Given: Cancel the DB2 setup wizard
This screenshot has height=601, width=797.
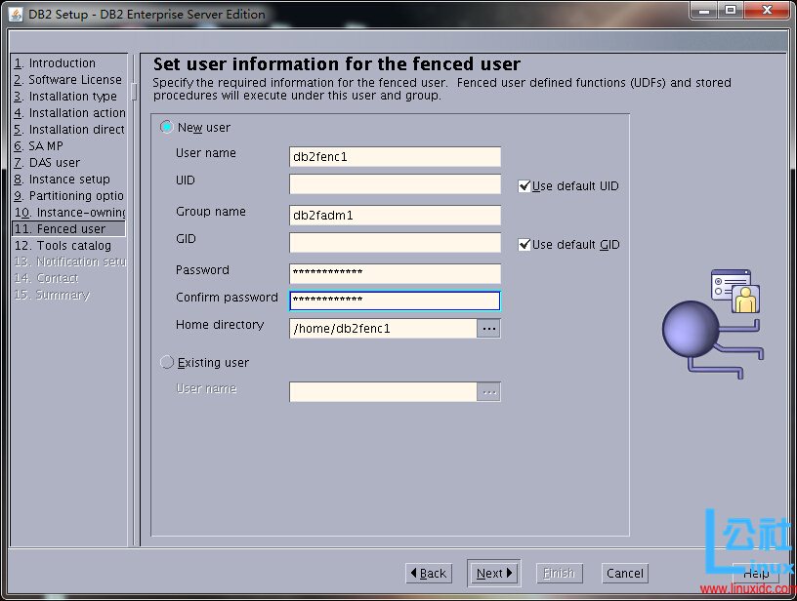Looking at the screenshot, I should click(x=624, y=574).
